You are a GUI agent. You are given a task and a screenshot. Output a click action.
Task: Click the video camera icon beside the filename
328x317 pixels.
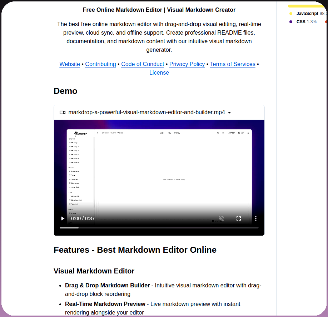63,112
